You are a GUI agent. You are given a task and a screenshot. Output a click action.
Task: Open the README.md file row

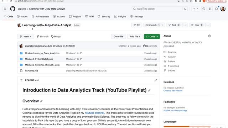[x=89, y=71]
